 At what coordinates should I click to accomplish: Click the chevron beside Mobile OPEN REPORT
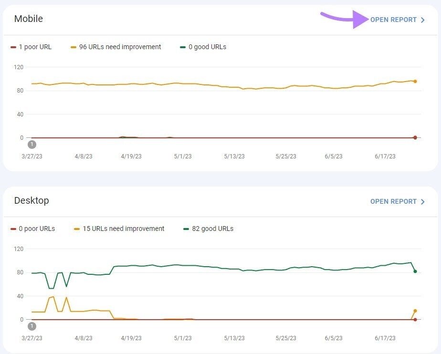[423, 20]
